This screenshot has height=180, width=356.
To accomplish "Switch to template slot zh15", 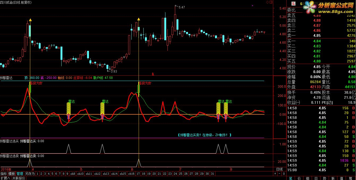I will tap(123, 174).
